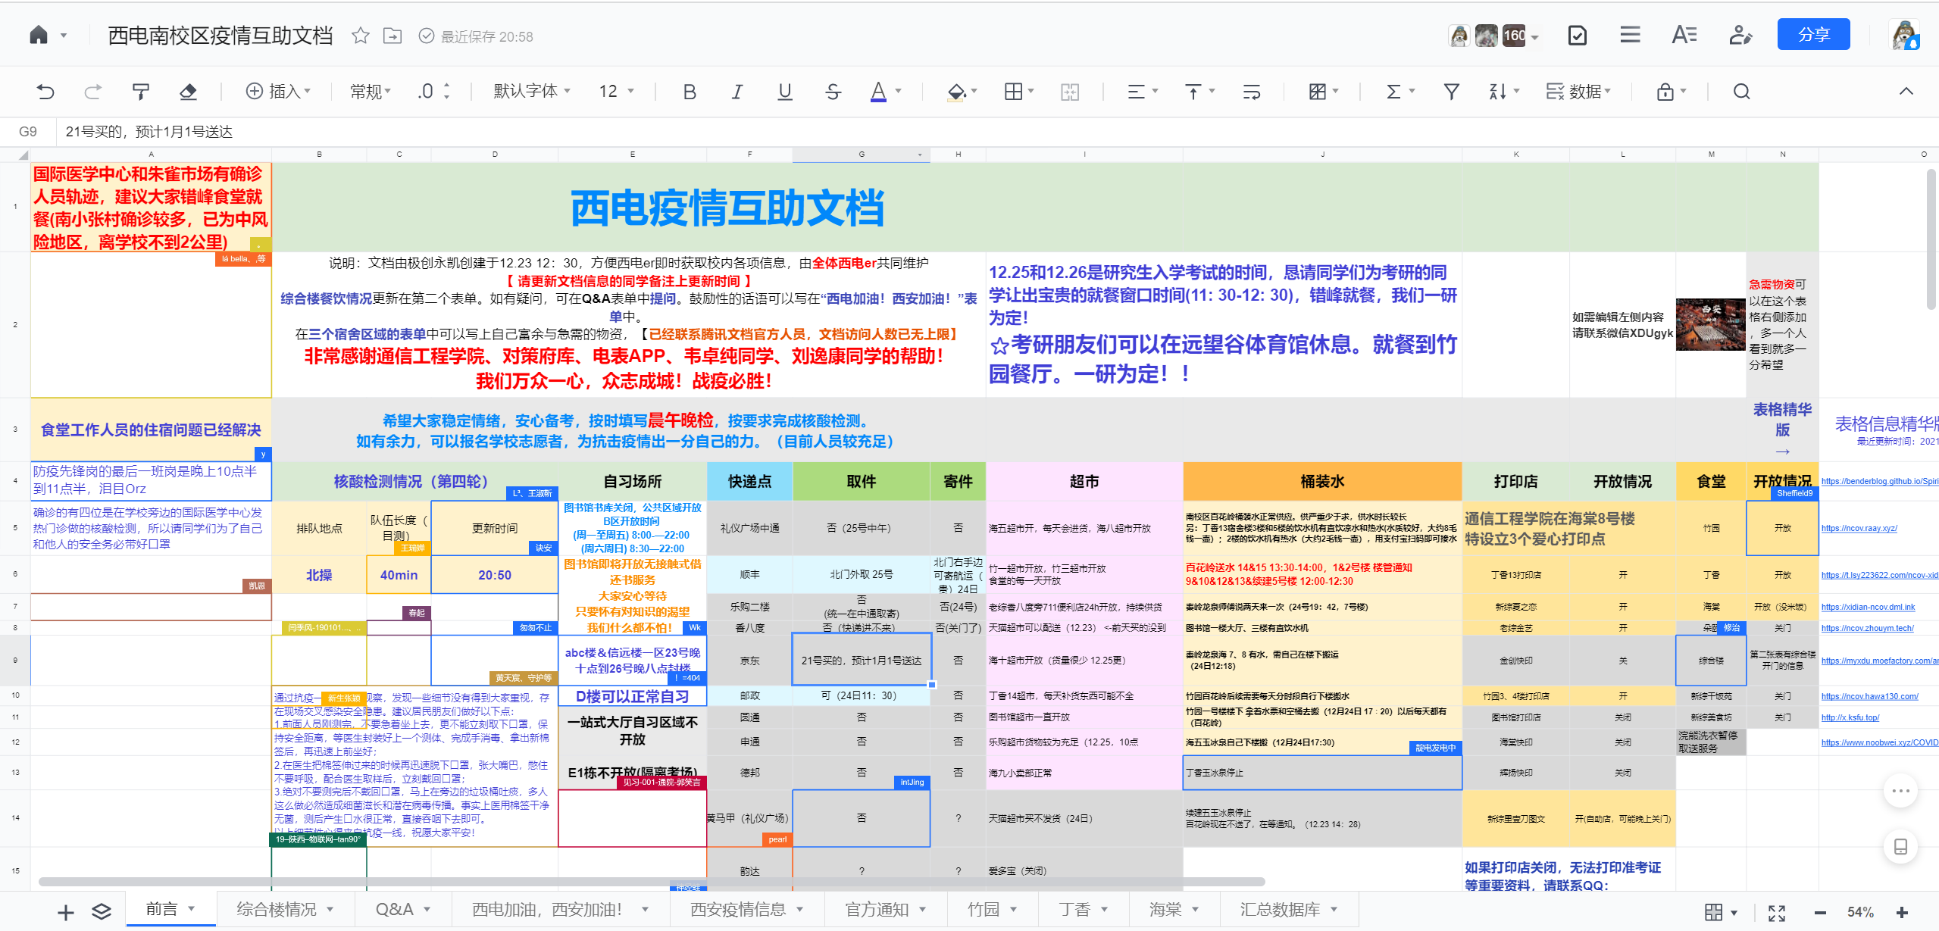Image resolution: width=1939 pixels, height=931 pixels.
Task: Toggle italic text style
Action: (737, 92)
